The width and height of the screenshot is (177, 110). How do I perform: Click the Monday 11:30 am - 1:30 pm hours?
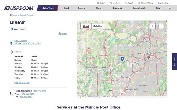coord(39,64)
